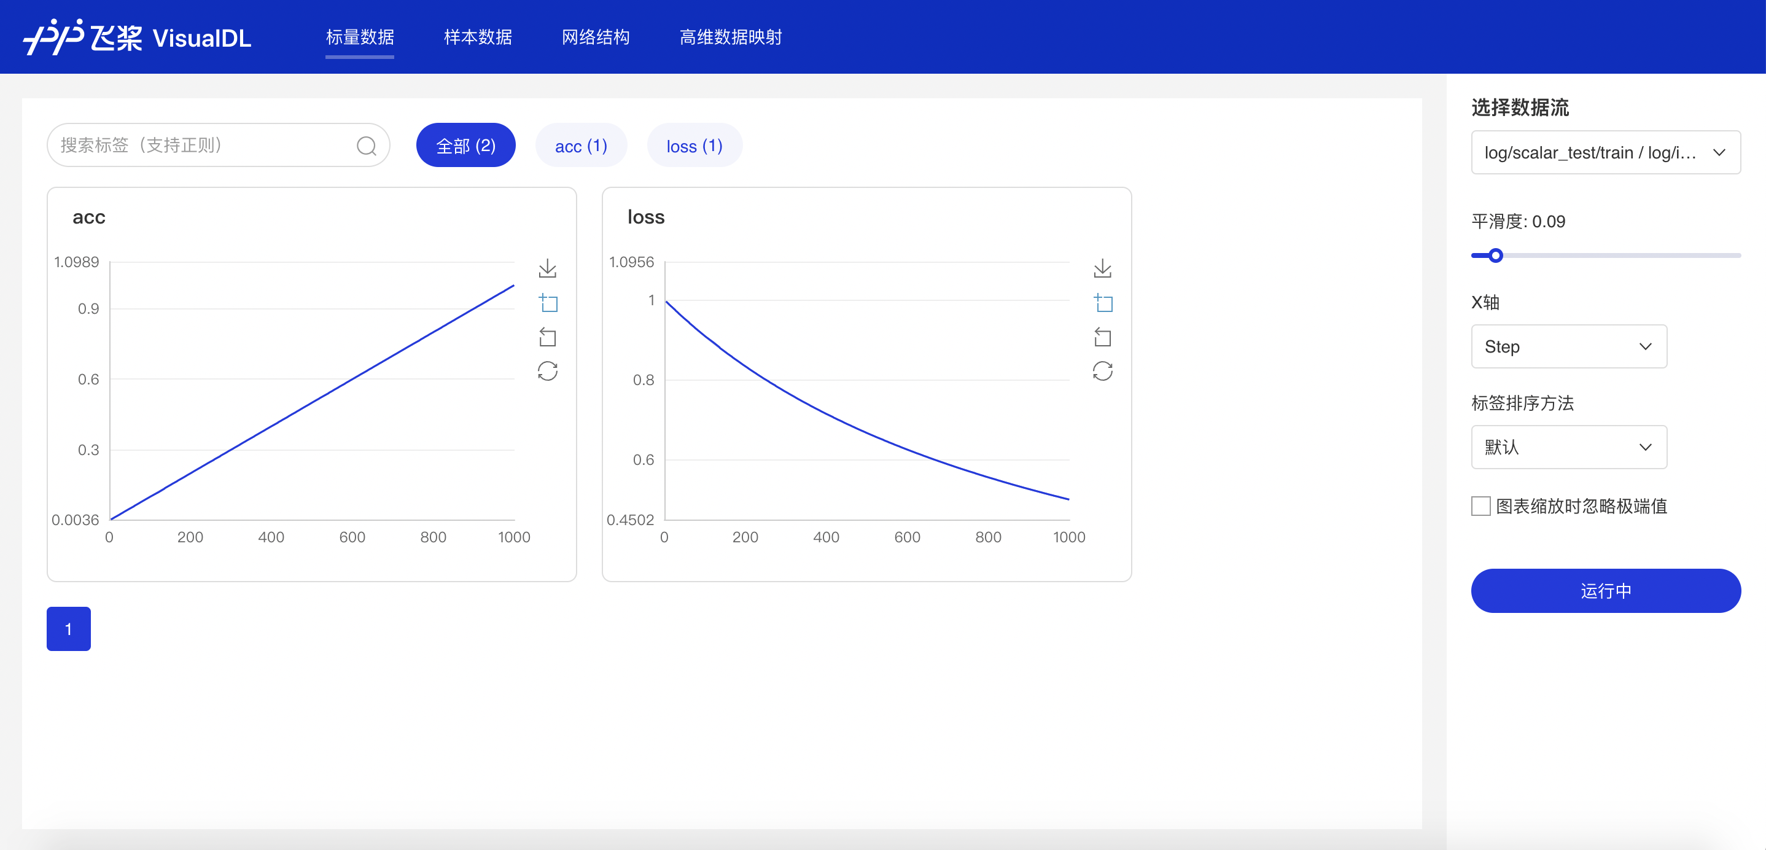1766x850 pixels.
Task: Activate selection zoom on loss chart
Action: (x=1103, y=302)
